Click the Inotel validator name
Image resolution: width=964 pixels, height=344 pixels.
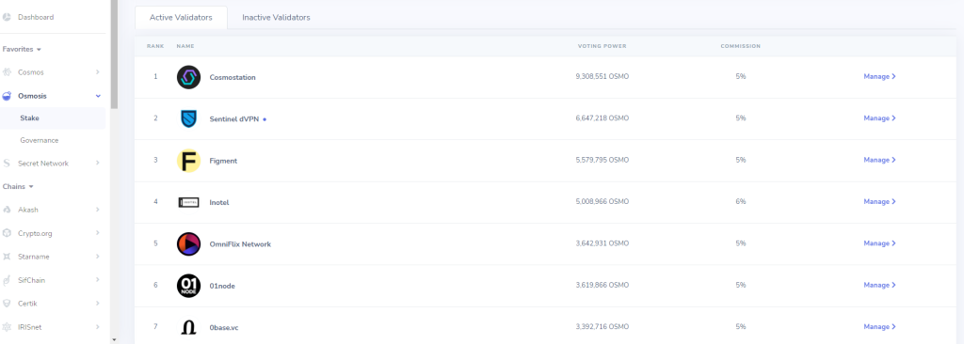pos(218,203)
